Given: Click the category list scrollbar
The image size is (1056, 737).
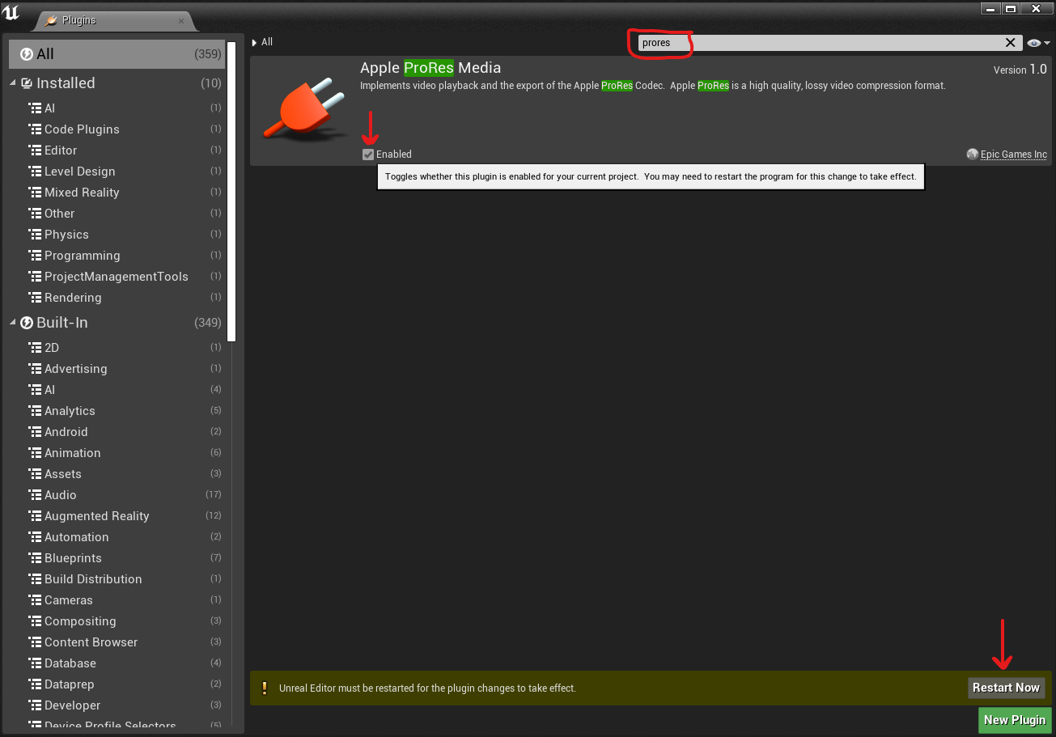Looking at the screenshot, I should (x=231, y=192).
